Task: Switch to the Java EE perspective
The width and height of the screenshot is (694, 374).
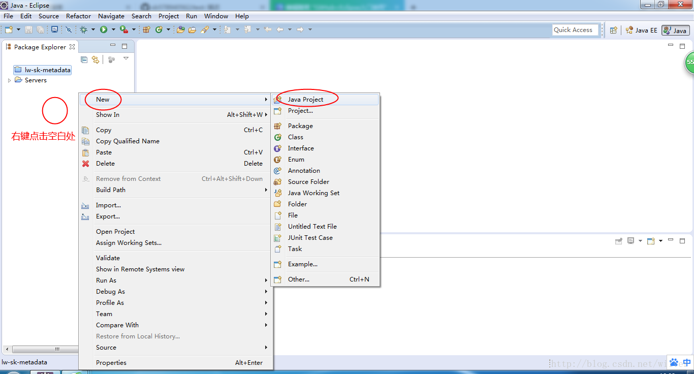Action: point(642,30)
